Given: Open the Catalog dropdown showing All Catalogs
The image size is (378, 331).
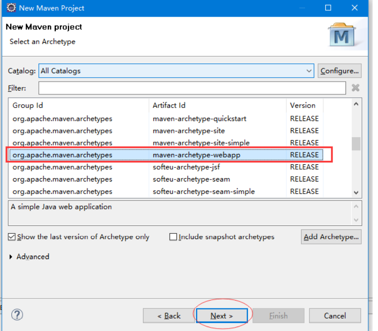Looking at the screenshot, I should coord(176,71).
